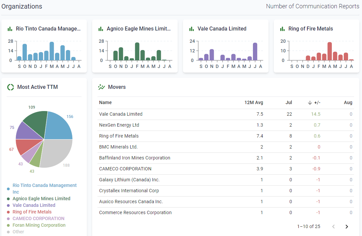Click the NexGen Energy Ltd row name
The height and width of the screenshot is (236, 362).
tap(119, 125)
